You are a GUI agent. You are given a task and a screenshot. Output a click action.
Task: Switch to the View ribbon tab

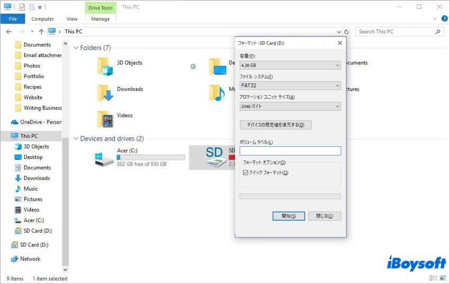(72, 19)
